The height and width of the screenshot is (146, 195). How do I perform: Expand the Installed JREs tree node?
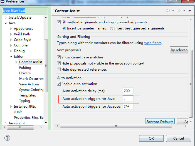tap(11, 107)
